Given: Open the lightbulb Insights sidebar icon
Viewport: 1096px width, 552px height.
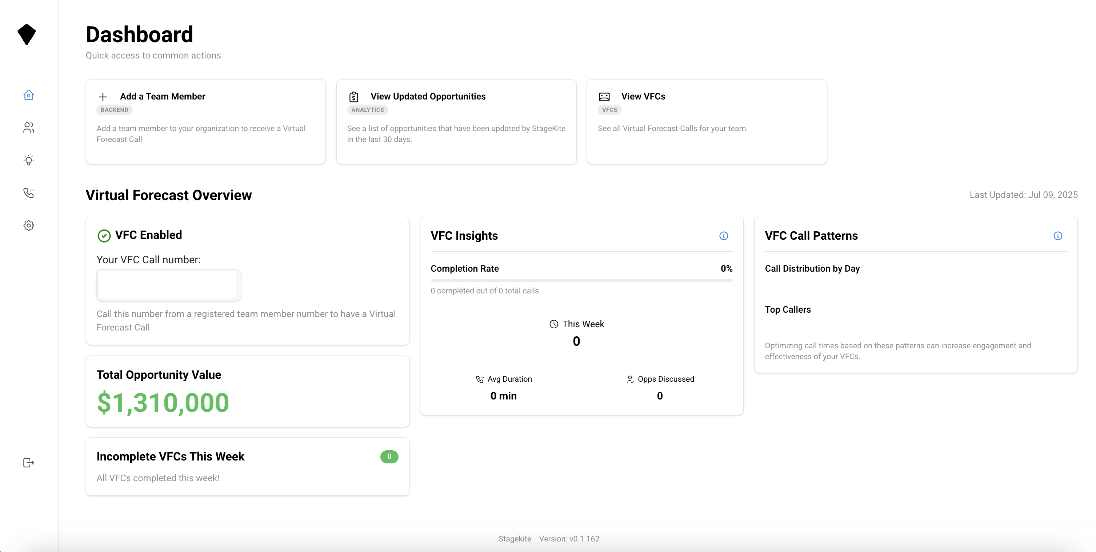Looking at the screenshot, I should [x=28, y=160].
